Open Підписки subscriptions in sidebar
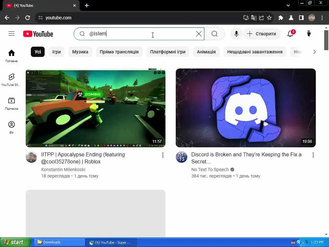Image resolution: width=329 pixels, height=247 pixels. click(12, 104)
